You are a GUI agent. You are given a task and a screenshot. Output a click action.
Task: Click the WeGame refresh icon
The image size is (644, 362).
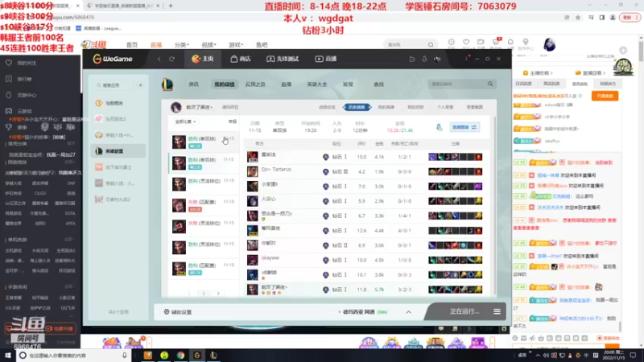(171, 59)
